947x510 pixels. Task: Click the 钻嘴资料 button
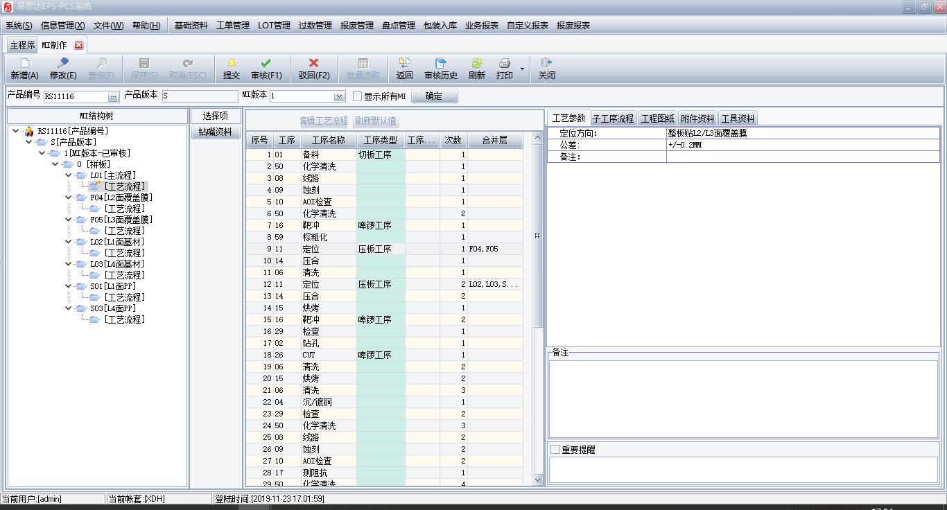(216, 132)
